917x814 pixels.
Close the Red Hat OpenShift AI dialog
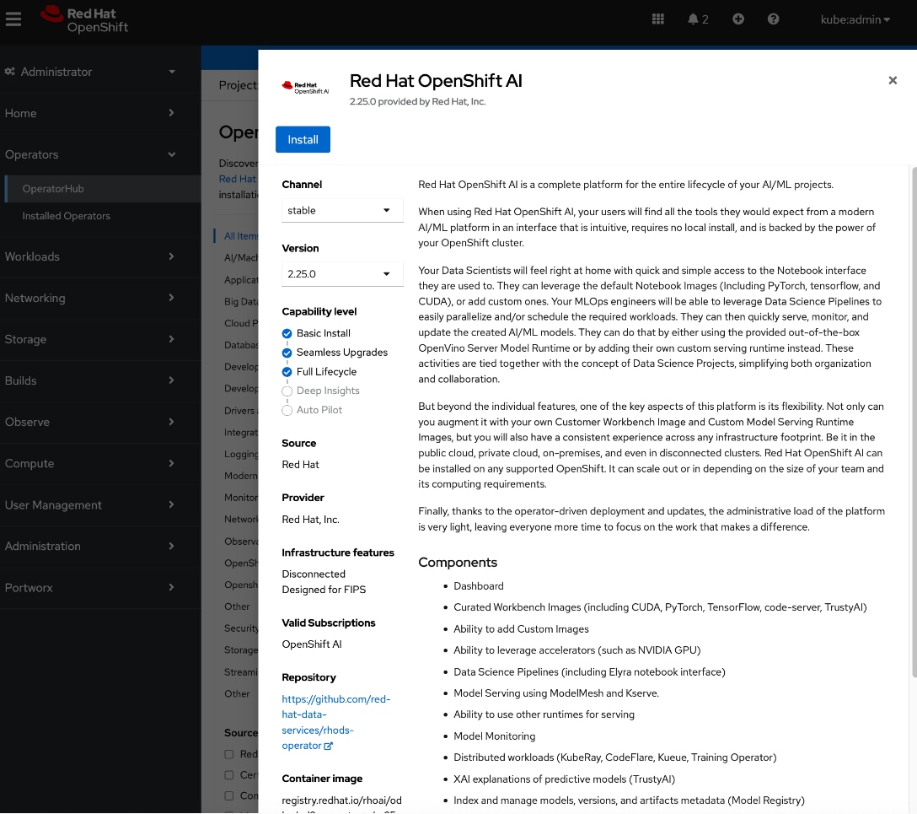pyautogui.click(x=893, y=80)
